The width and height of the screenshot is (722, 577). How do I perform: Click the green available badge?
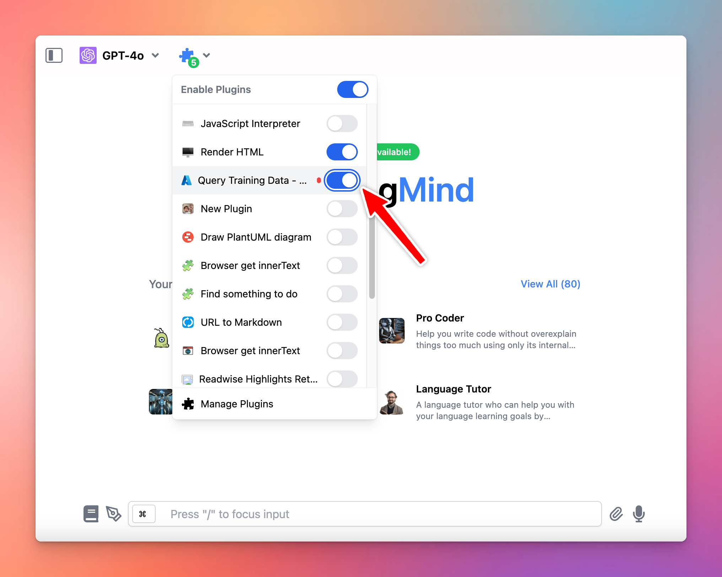point(398,152)
